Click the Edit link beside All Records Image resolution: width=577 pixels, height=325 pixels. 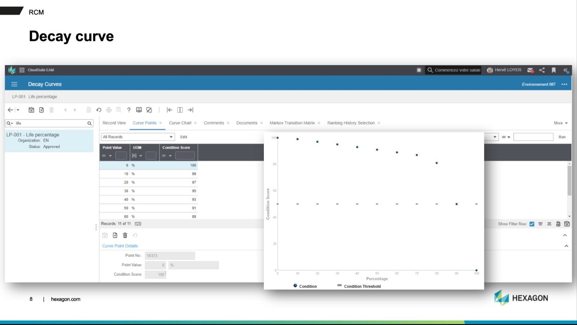click(x=184, y=137)
